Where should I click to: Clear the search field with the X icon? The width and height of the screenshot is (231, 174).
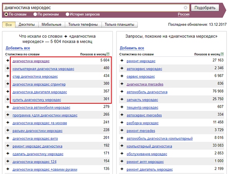coord(186,8)
